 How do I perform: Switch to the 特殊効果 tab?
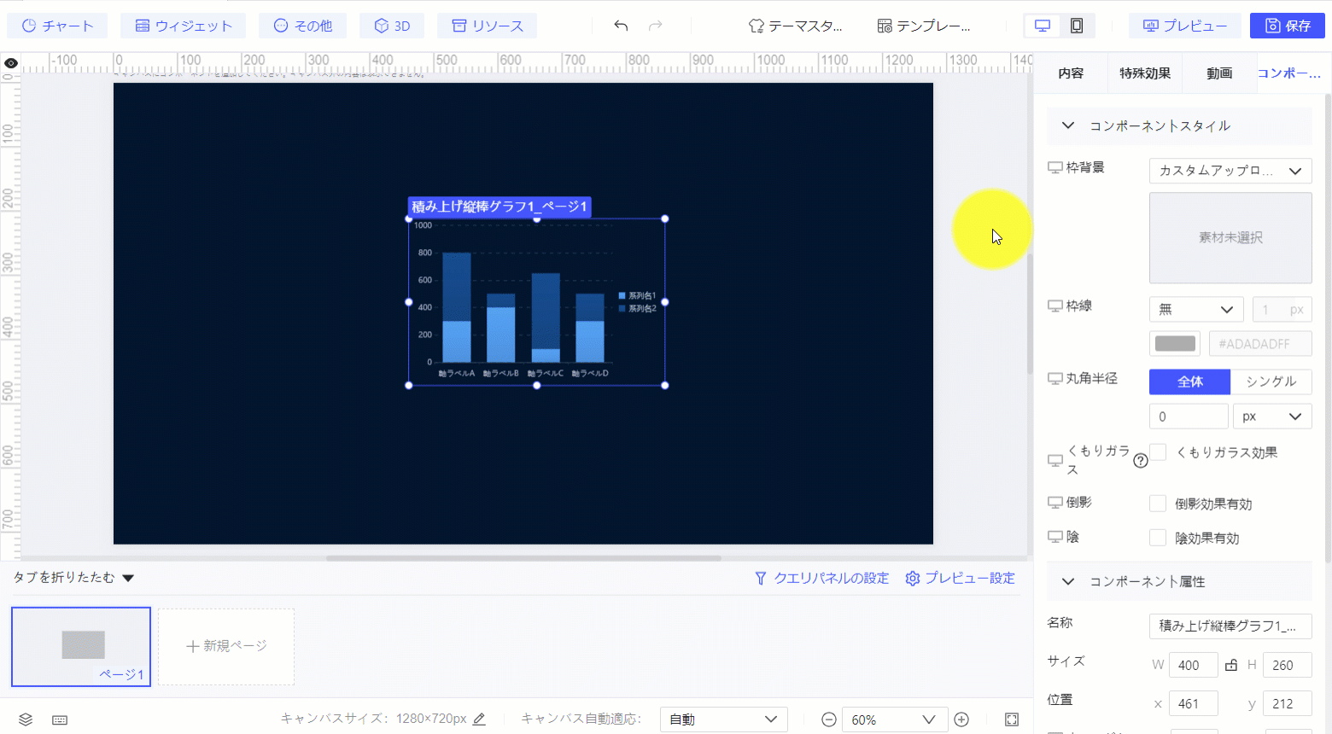[x=1145, y=73]
